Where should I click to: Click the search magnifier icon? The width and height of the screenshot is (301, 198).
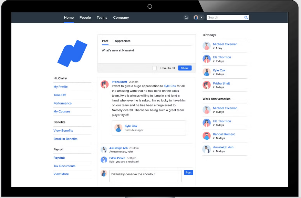pos(246,18)
